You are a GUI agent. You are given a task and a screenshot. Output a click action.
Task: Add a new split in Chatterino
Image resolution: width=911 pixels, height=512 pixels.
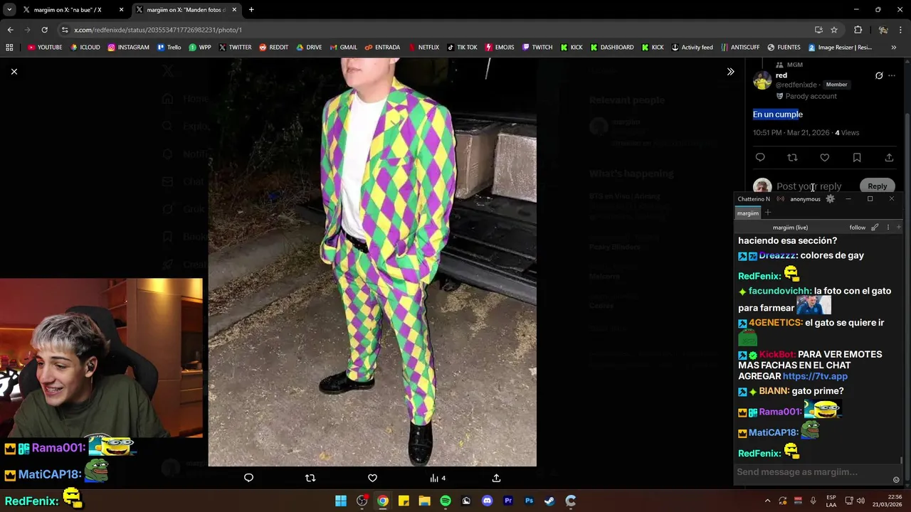pyautogui.click(x=898, y=228)
